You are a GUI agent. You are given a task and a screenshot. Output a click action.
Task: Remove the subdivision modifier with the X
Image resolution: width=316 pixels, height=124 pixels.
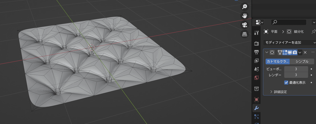tap(305, 52)
